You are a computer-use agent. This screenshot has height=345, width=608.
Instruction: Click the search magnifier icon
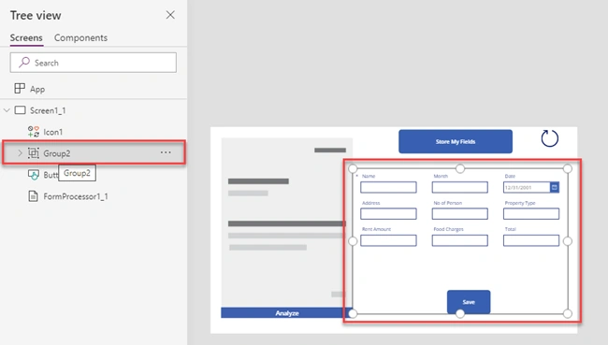(x=24, y=62)
